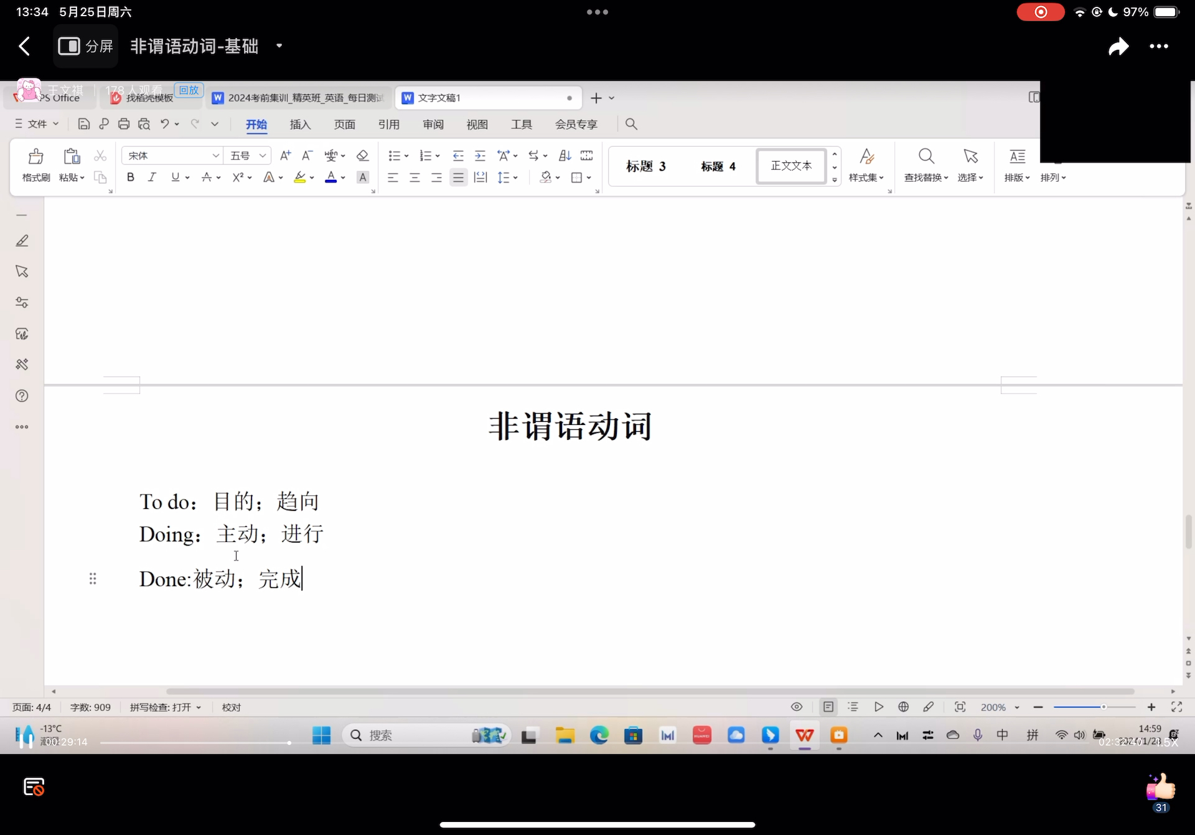Image resolution: width=1195 pixels, height=835 pixels.
Task: Set align right paragraph alignment
Action: 436,178
